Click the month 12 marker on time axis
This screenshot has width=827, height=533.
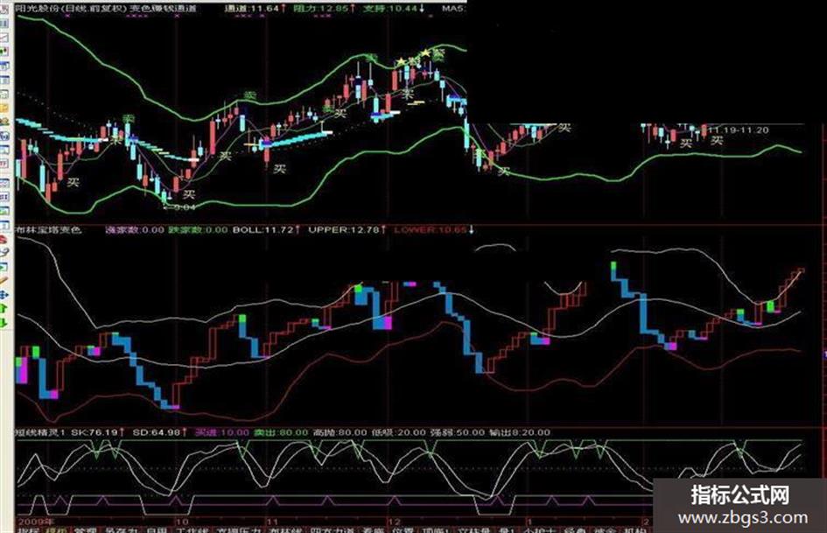395,522
